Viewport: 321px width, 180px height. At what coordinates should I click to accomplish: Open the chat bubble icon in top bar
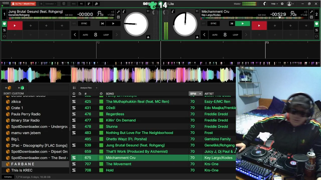click(x=96, y=4)
